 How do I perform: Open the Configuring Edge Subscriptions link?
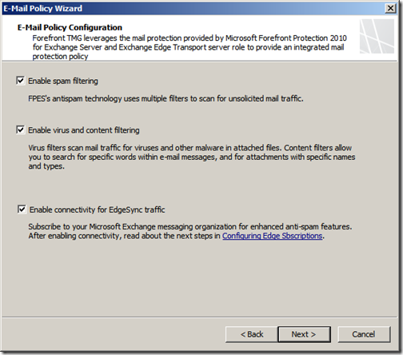point(273,236)
